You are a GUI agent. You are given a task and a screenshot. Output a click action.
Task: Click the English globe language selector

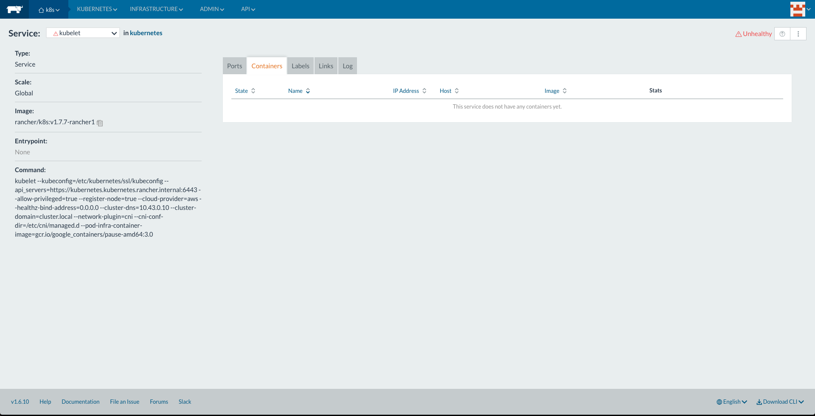[x=732, y=402]
